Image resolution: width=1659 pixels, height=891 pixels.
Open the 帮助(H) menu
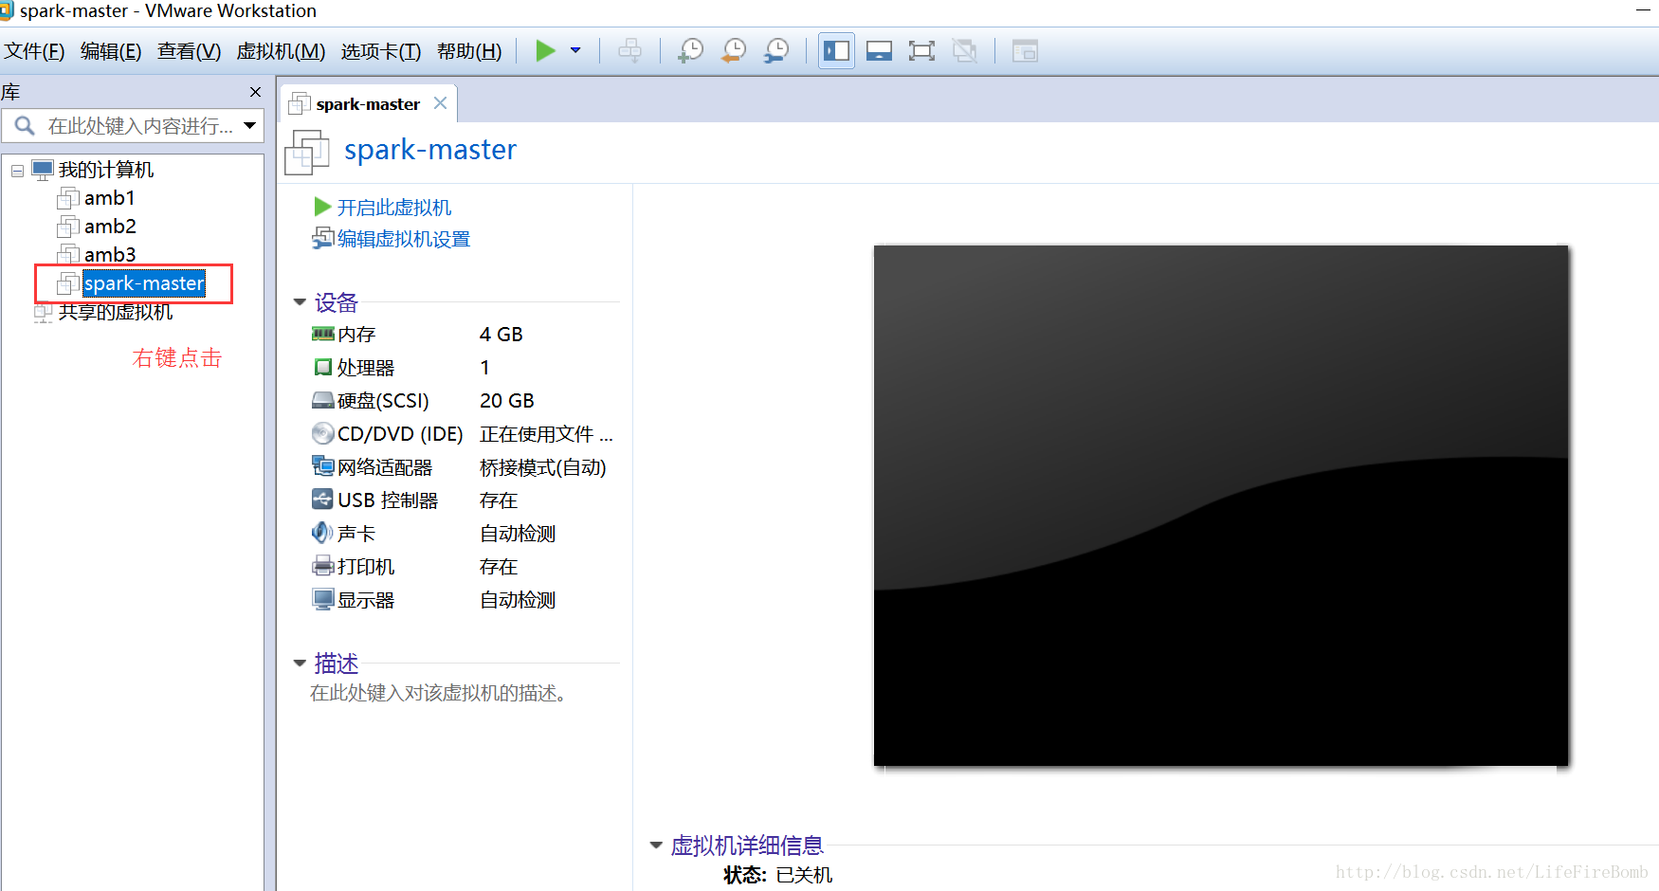[469, 51]
